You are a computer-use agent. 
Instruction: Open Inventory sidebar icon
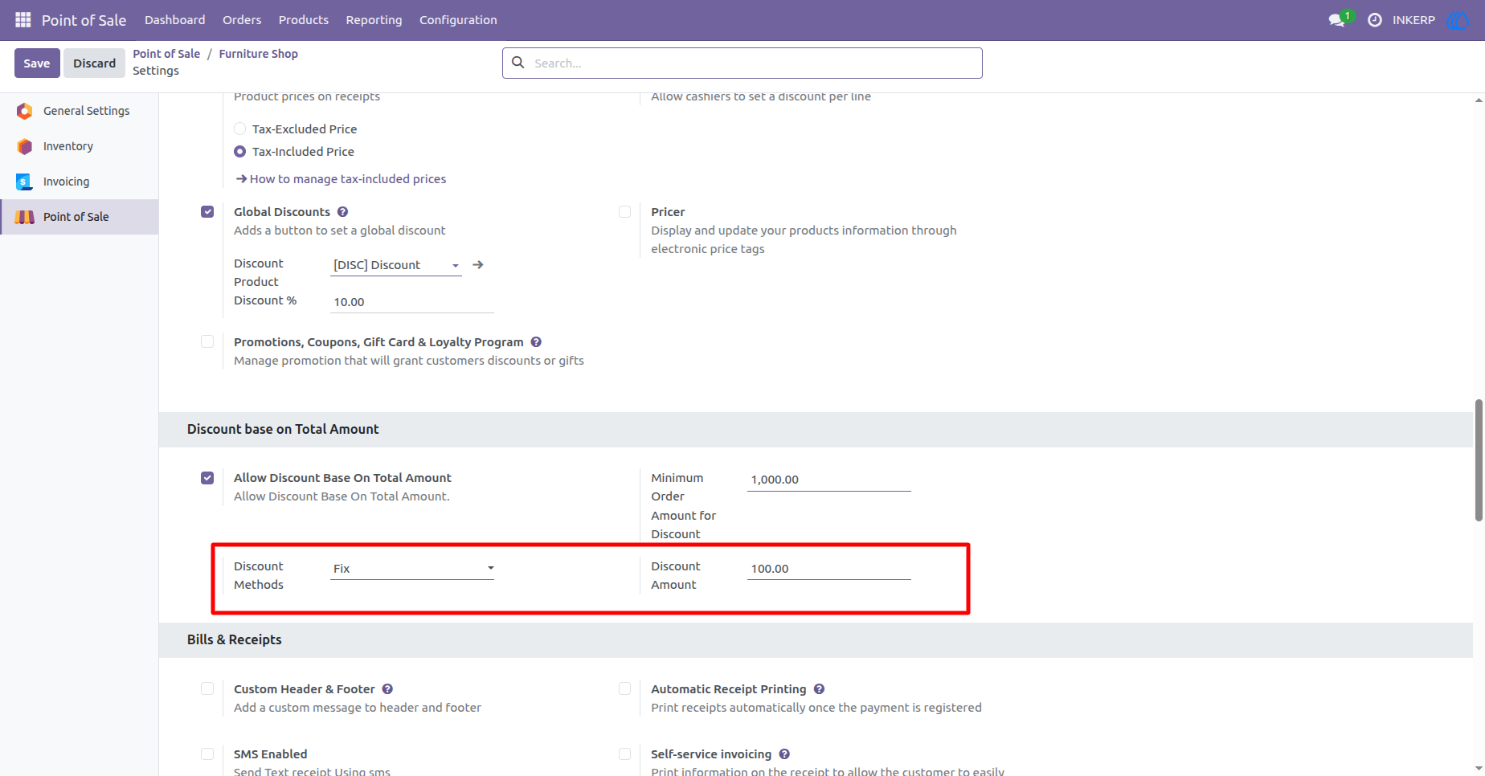(25, 146)
